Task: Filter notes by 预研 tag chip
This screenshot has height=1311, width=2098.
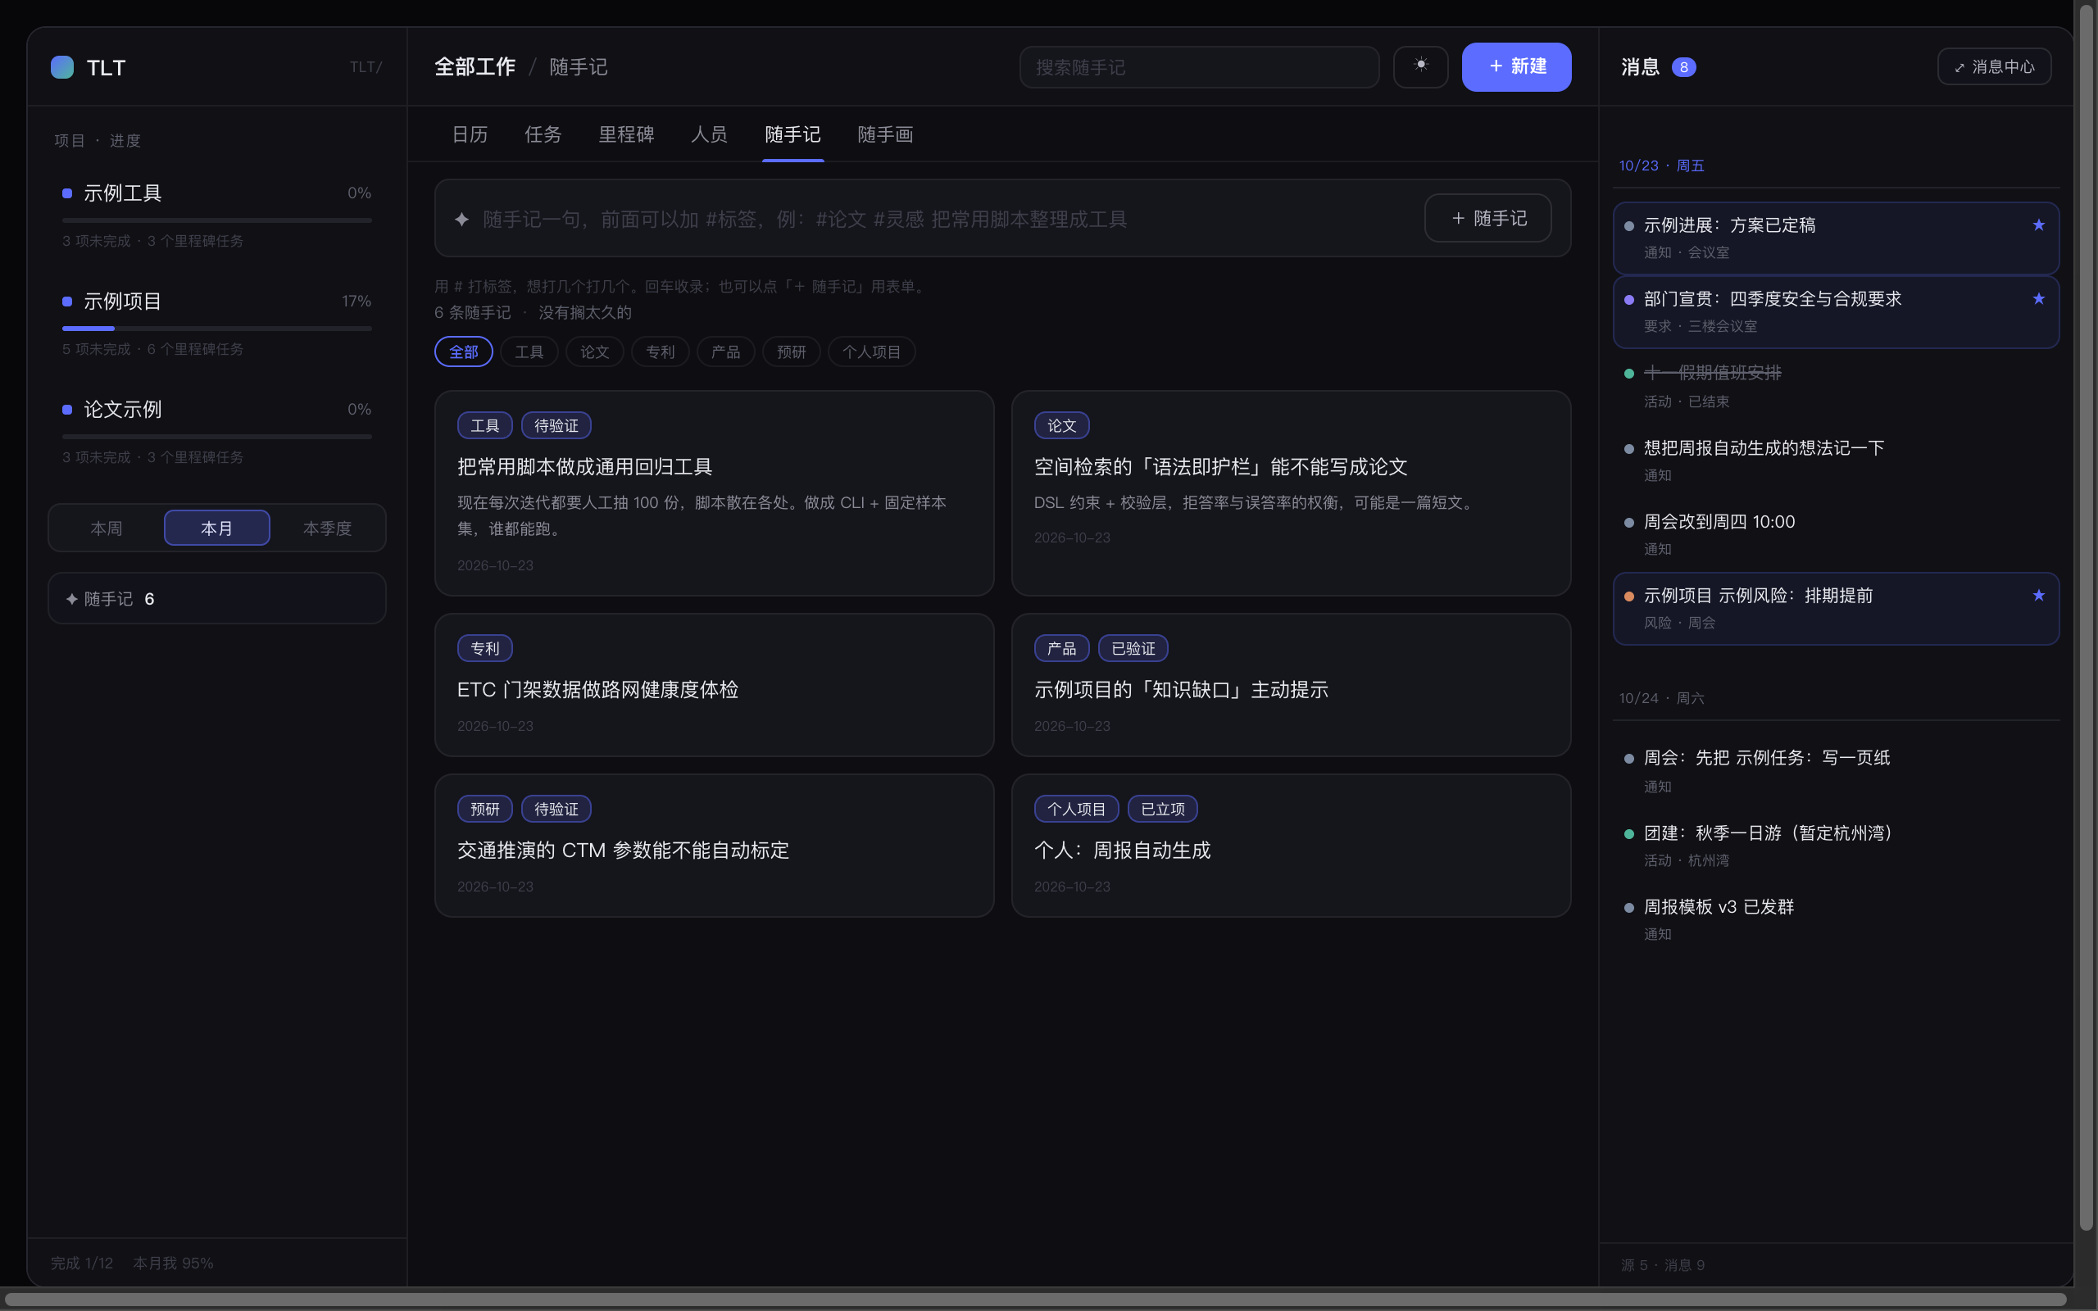Action: [792, 352]
